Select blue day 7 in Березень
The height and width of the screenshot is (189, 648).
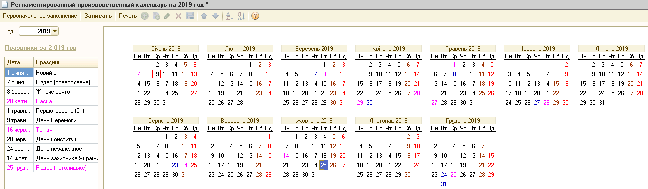tap(315, 74)
